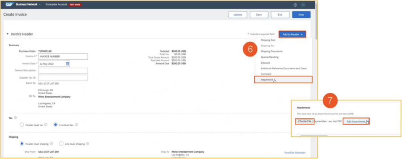
Task: Choose Additional Reference Documents and Dates
Action: [283, 68]
